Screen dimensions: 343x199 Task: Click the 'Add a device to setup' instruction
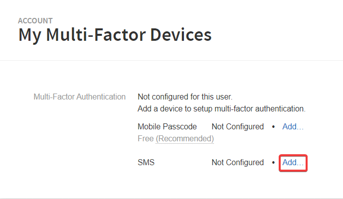pyautogui.click(x=221, y=108)
